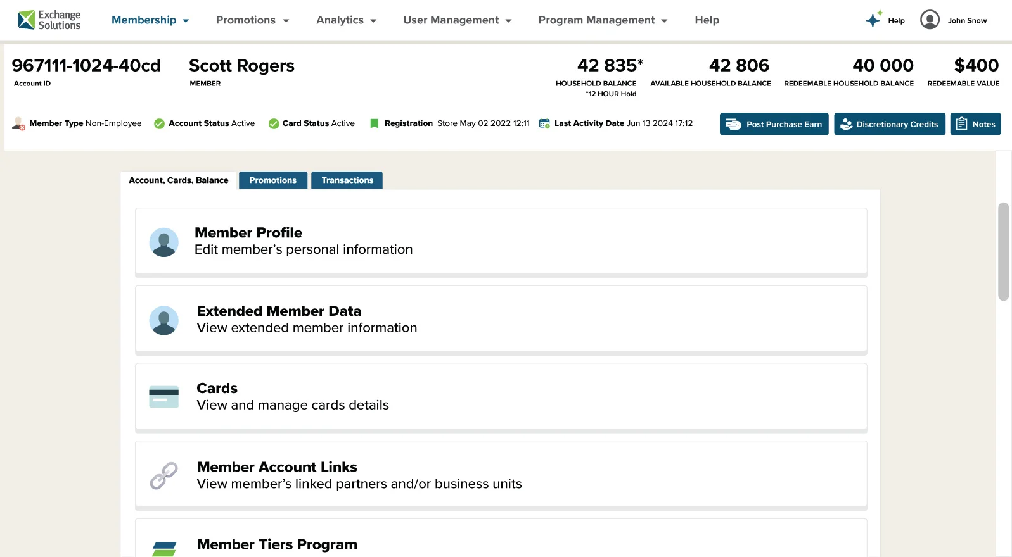The width and height of the screenshot is (1012, 557).
Task: Click the Extended Member Data avatar icon
Action: point(163,320)
